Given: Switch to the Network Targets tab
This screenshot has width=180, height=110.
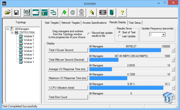Looking at the screenshot, I should click(71, 23).
